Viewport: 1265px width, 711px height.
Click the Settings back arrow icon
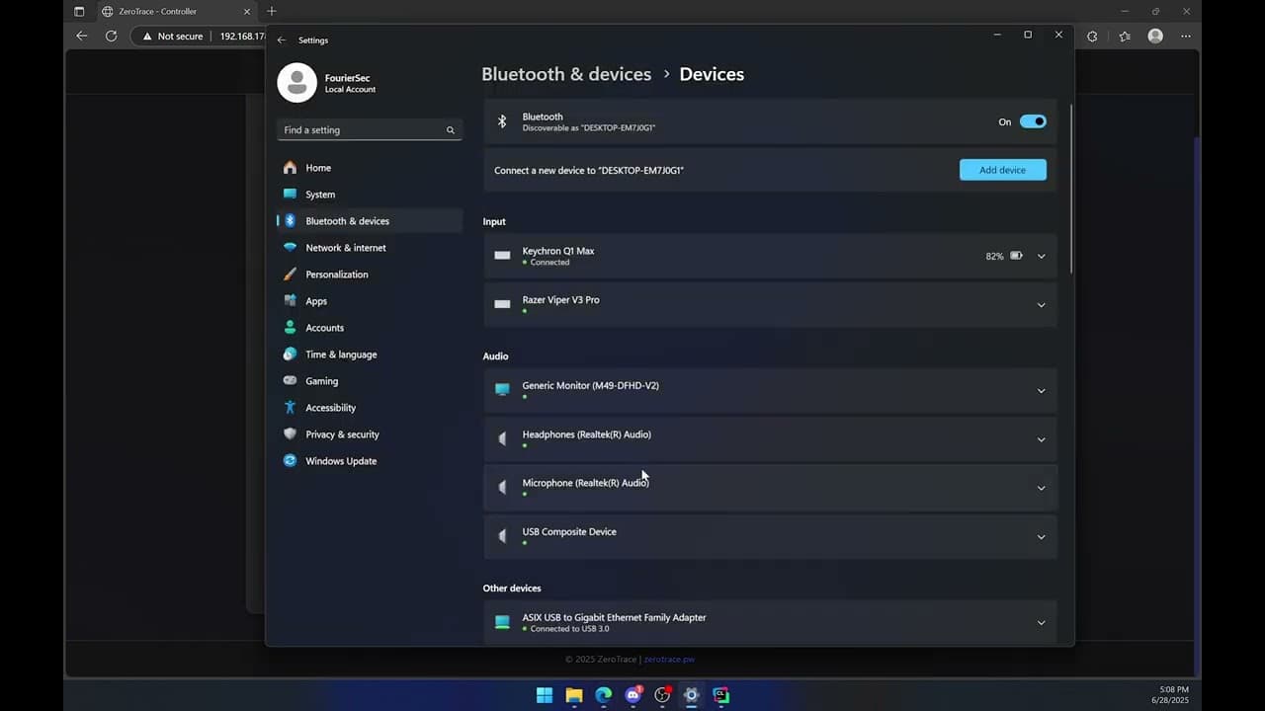pos(282,40)
